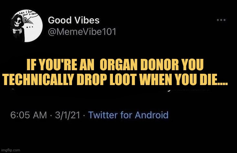Open the three-dot more options menu
This screenshot has height=153, width=237.
tap(221, 20)
